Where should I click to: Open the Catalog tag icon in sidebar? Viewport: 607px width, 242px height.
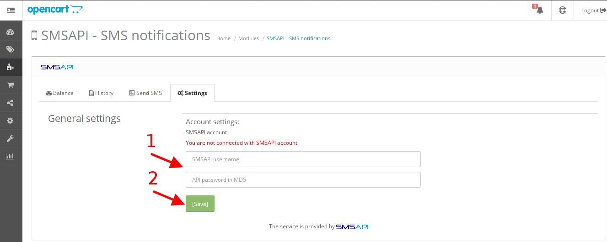(10, 49)
